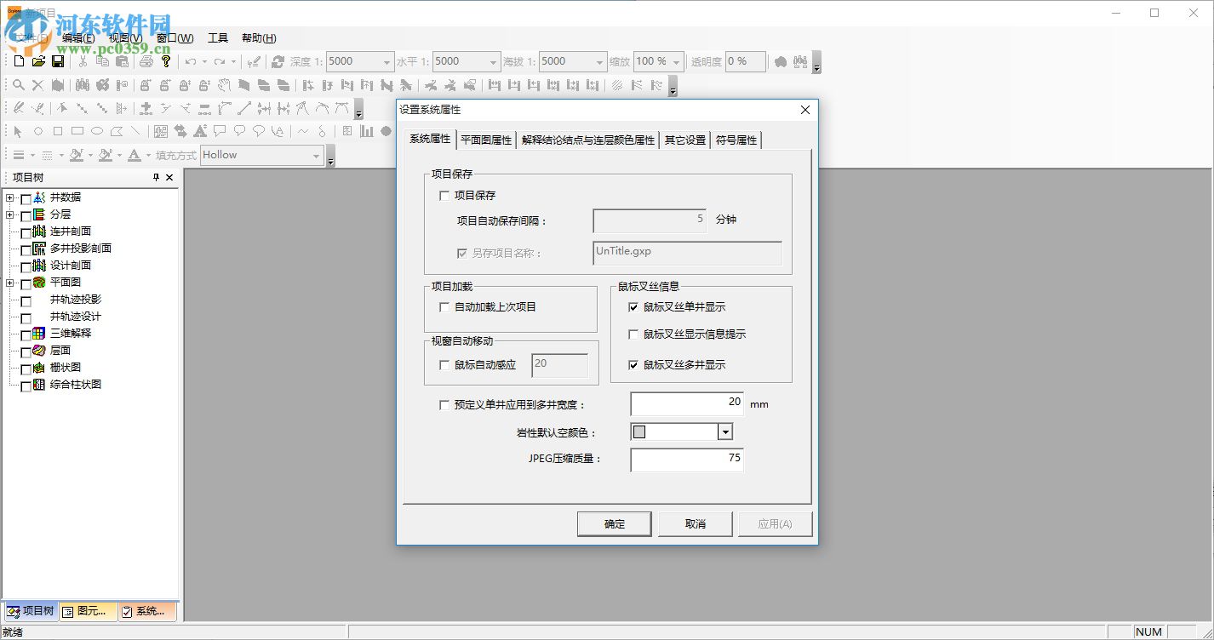Screen dimensions: 1214x640
Task: Select the text label tool
Action: [199, 132]
